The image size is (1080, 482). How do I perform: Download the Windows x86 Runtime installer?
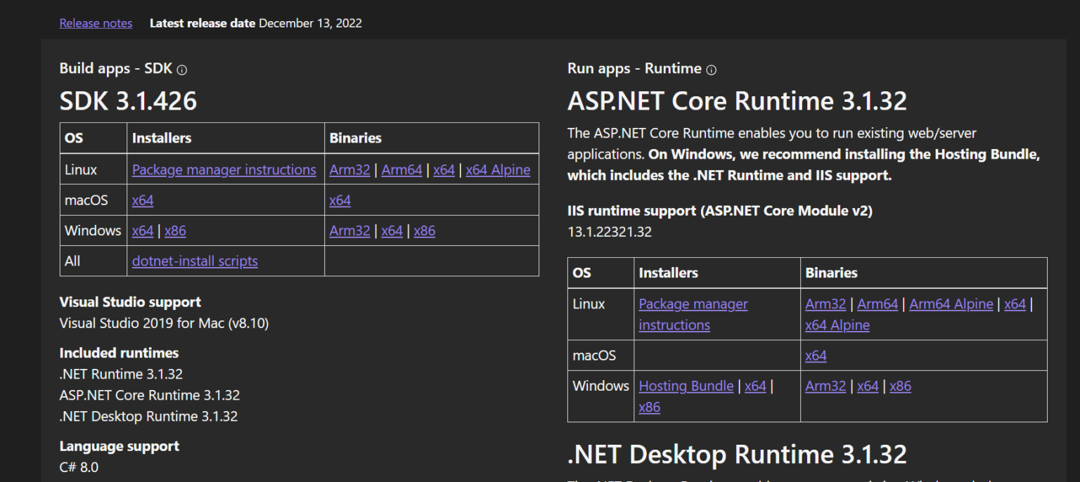click(650, 406)
